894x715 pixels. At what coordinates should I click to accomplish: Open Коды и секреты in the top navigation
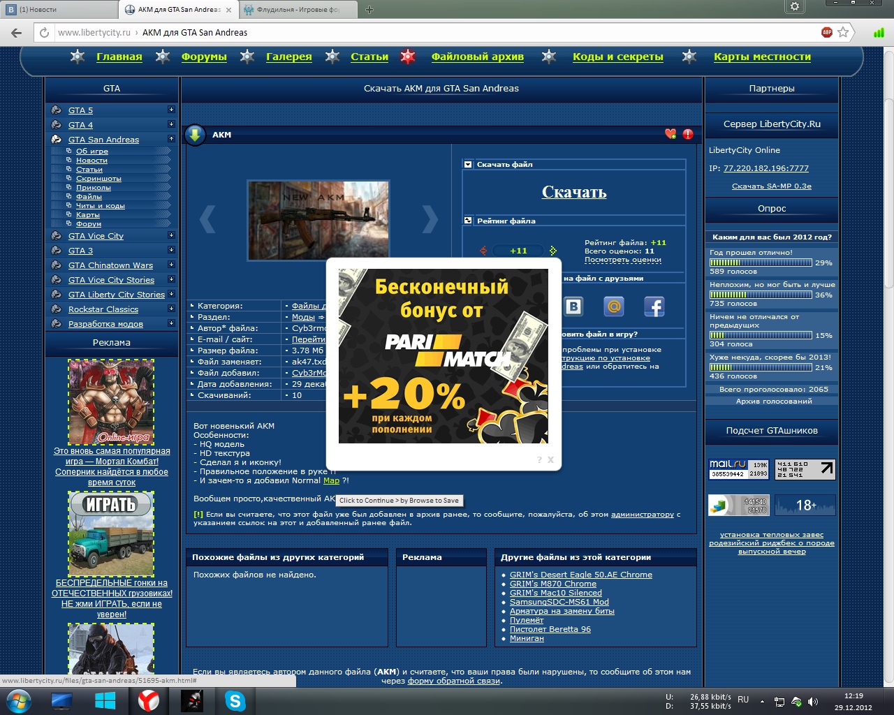click(618, 57)
